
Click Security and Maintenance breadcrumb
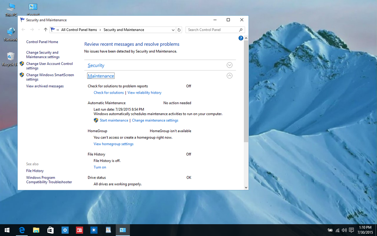(124, 30)
